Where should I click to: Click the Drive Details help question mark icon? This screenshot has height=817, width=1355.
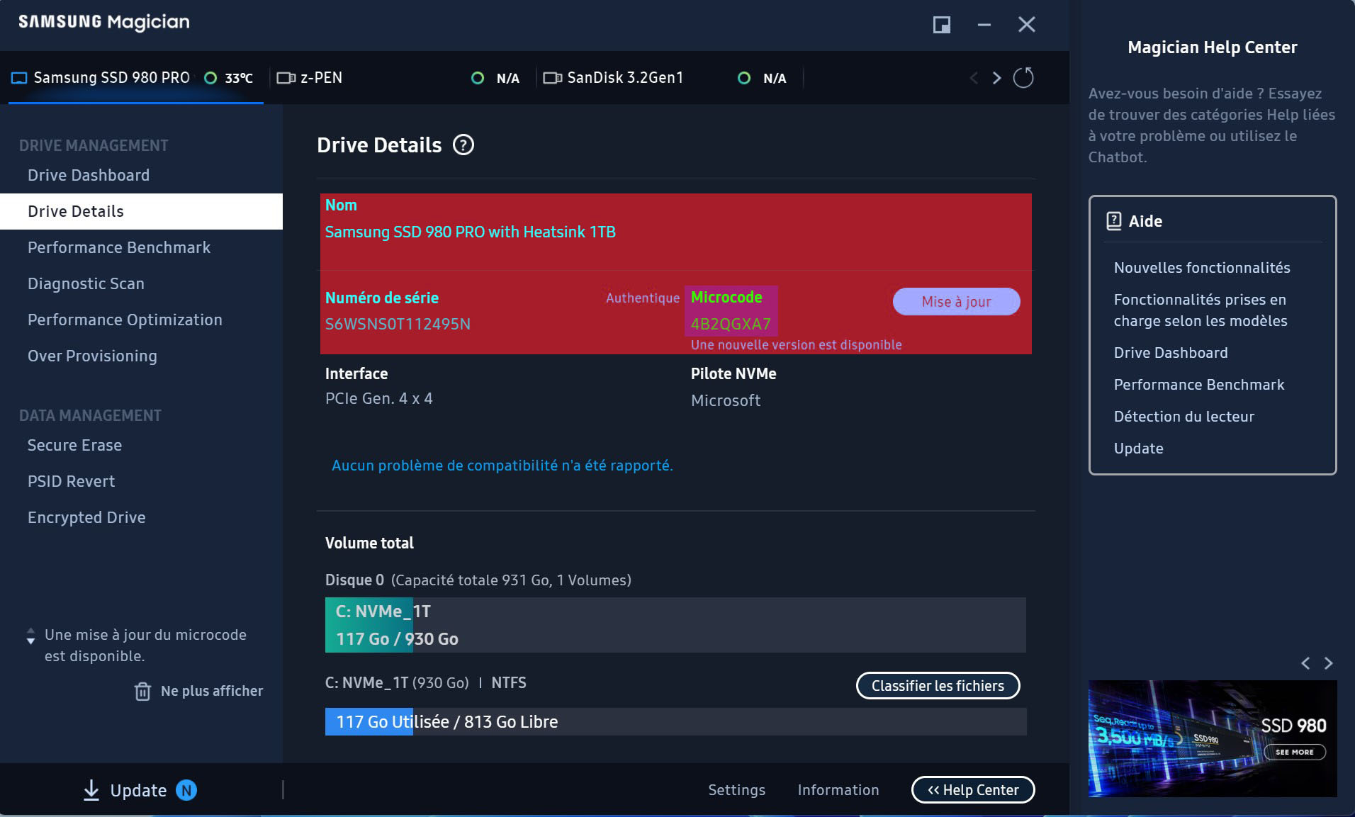pyautogui.click(x=463, y=145)
